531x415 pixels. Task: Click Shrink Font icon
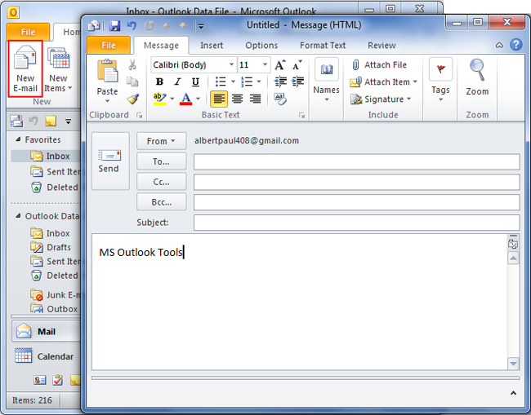tap(297, 65)
